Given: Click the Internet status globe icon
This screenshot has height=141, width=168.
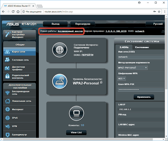Looking at the screenshot, I should (60, 50).
